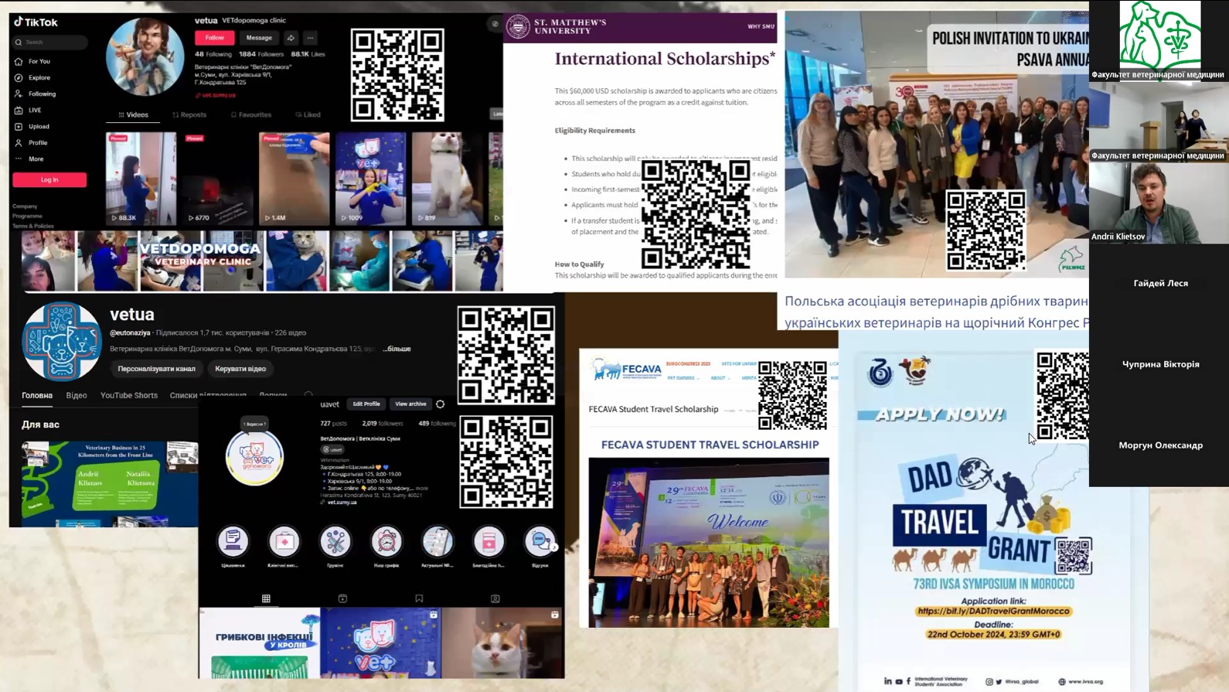Expand the channel description via …більше
Screen dimensions: 1229x692
pyautogui.click(x=397, y=349)
